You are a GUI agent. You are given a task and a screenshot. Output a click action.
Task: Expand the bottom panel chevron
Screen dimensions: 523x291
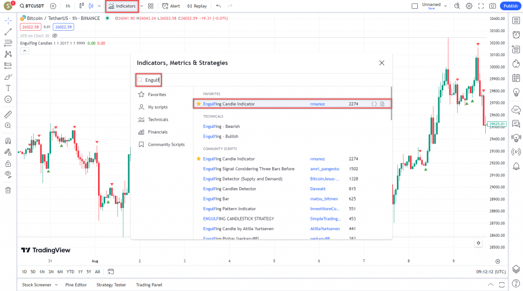491,285
